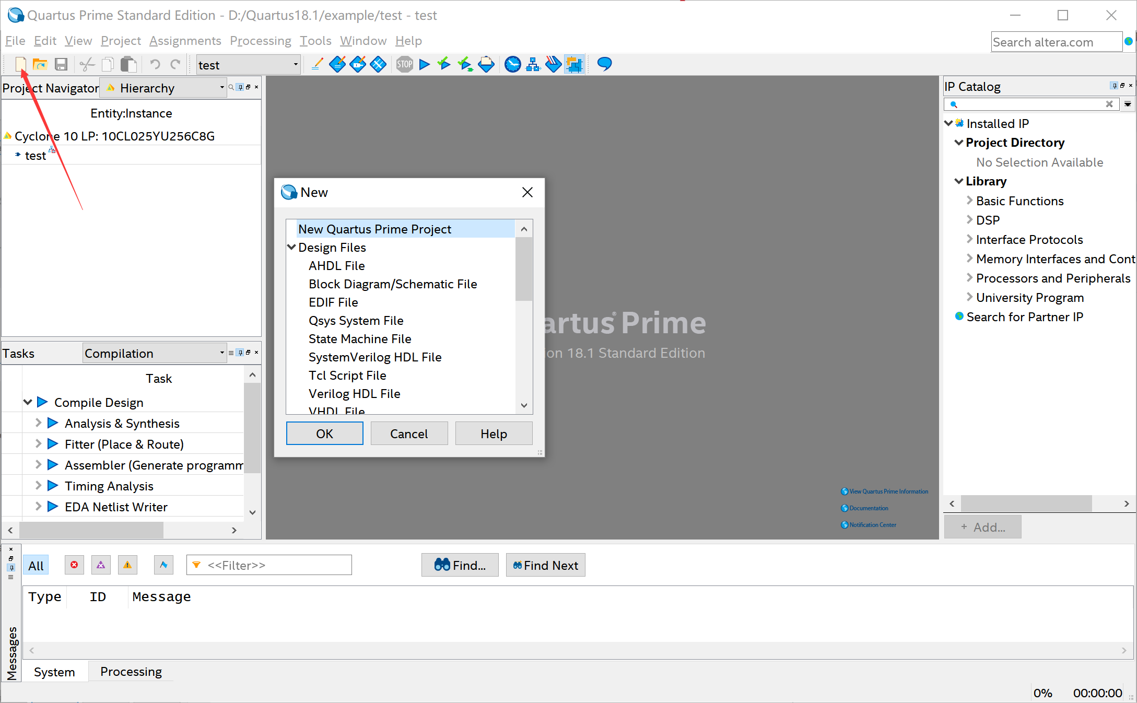Toggle warning message filter icon
Viewport: 1137px width, 703px height.
[127, 565]
